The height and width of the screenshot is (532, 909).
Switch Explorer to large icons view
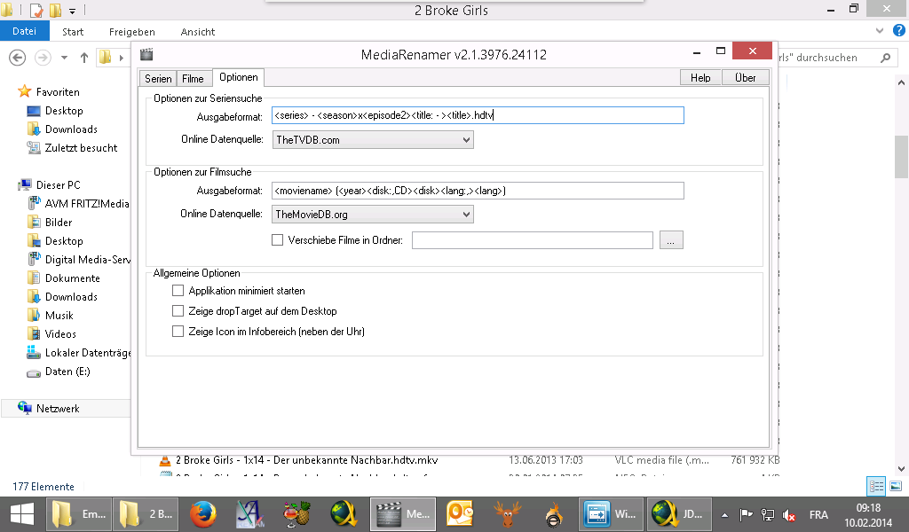coord(896,486)
